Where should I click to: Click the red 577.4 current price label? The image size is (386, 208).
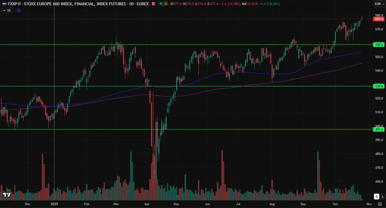point(379,19)
